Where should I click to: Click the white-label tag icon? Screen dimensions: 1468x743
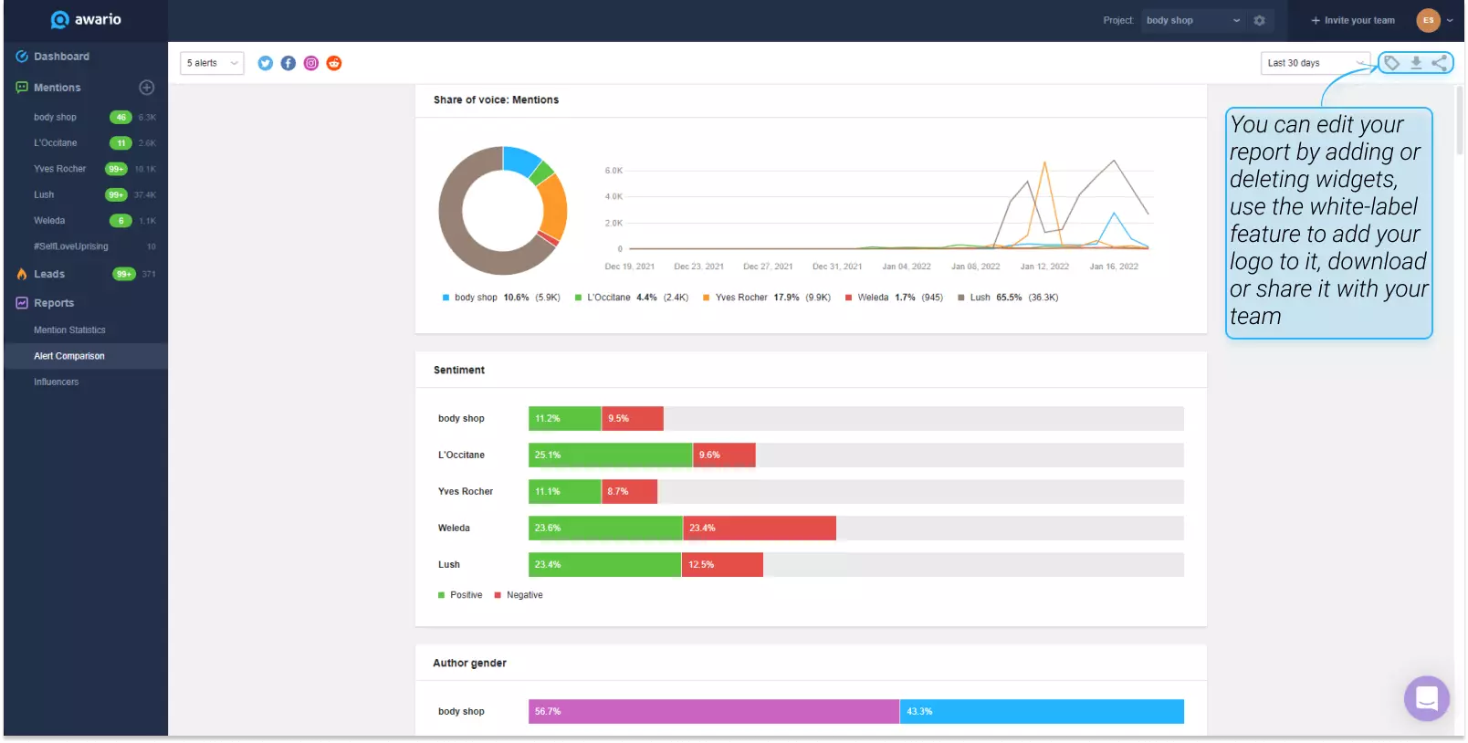pos(1392,63)
